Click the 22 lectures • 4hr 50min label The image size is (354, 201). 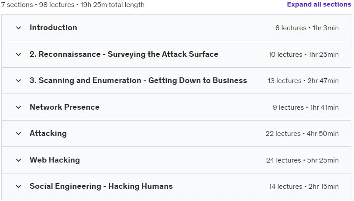tap(302, 134)
